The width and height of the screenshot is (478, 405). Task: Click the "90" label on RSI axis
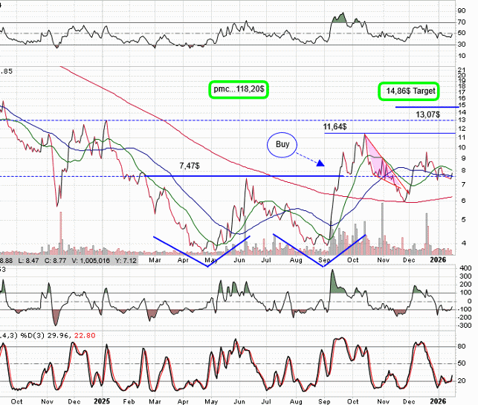462,10
